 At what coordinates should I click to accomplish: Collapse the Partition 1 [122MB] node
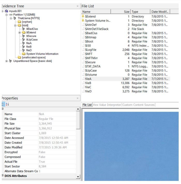tap(6, 15)
